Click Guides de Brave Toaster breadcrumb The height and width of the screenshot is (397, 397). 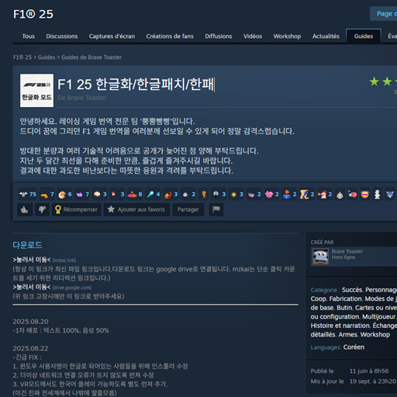click(91, 57)
